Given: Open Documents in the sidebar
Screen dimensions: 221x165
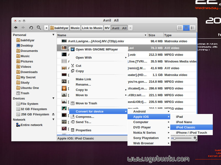Looking at the screenshot, I should pyautogui.click(x=27, y=51).
